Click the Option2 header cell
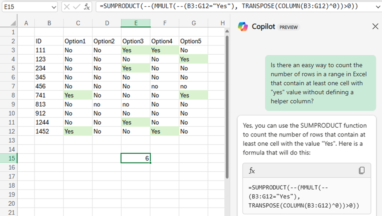The height and width of the screenshot is (216, 382). point(107,41)
